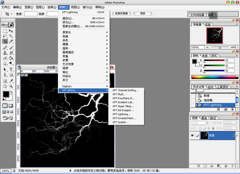Select the Eraser tool
This screenshot has width=240, height=174.
[x=5, y=58]
